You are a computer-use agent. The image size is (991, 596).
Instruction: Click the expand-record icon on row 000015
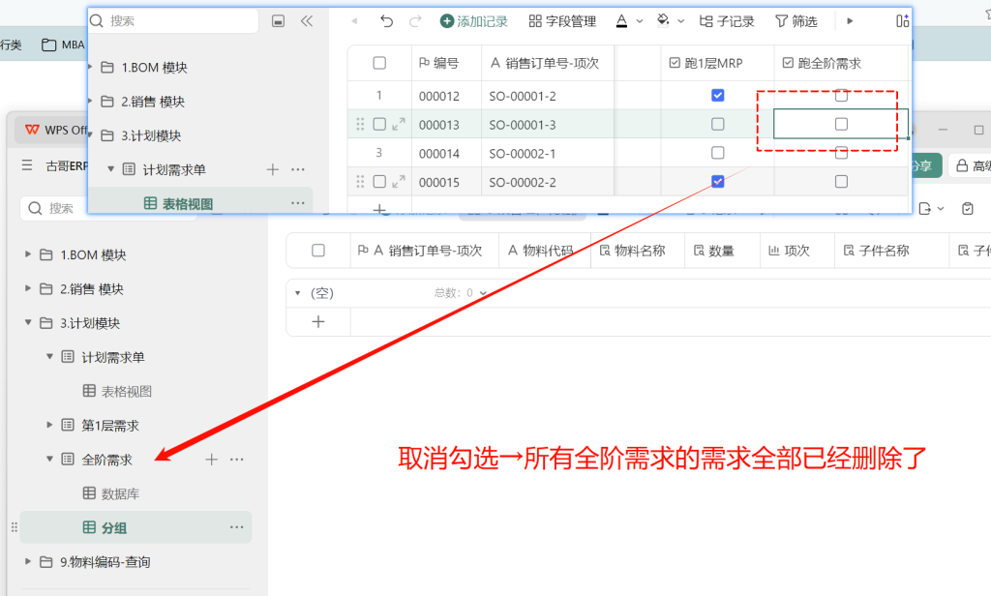pyautogui.click(x=398, y=182)
